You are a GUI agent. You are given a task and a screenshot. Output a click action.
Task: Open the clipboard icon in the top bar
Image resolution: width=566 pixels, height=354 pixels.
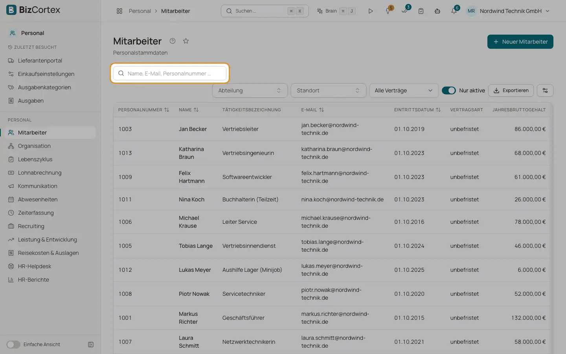[x=421, y=11]
